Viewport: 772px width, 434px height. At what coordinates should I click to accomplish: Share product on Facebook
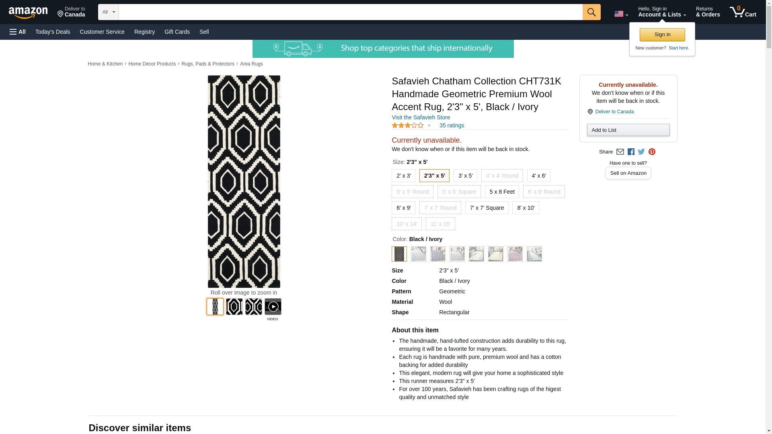point(631,152)
